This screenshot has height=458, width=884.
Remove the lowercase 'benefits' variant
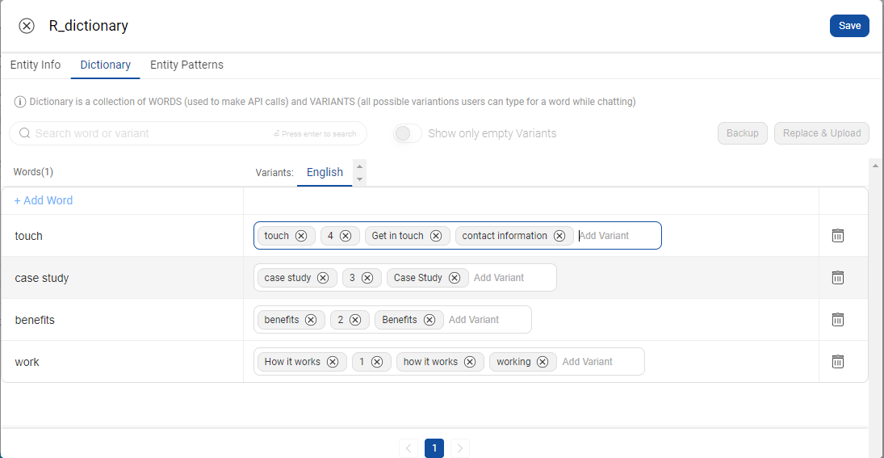point(311,320)
